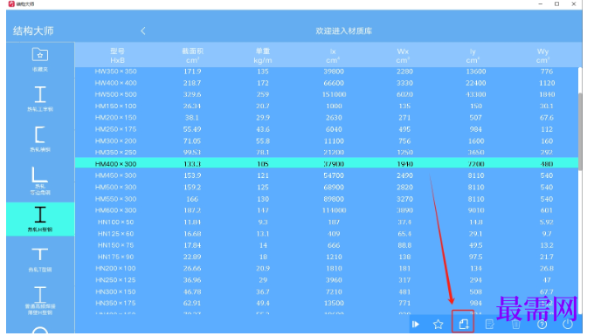Select the HW400×400 table row
The image size is (594, 336).
[x=326, y=83]
